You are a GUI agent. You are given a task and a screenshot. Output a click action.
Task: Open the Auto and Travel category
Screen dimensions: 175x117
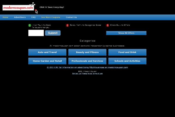47,52
